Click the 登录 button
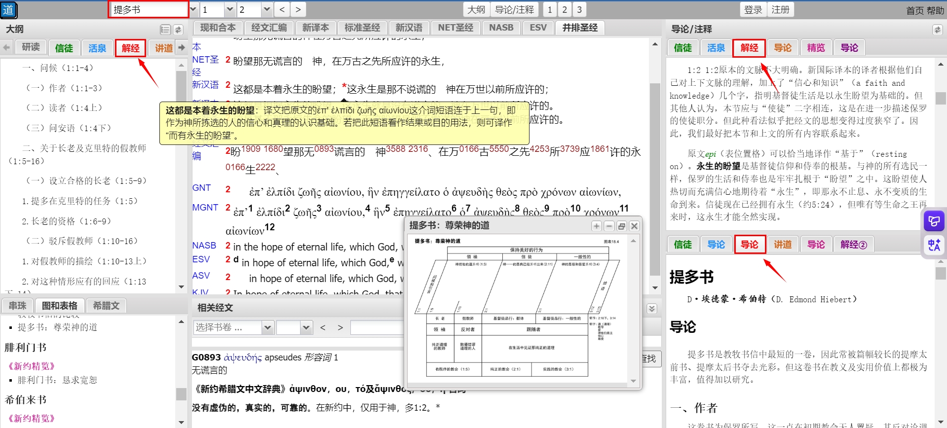The width and height of the screenshot is (947, 428). 753,9
